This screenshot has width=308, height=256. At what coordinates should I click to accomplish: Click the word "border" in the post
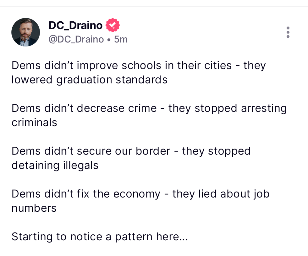click(153, 151)
